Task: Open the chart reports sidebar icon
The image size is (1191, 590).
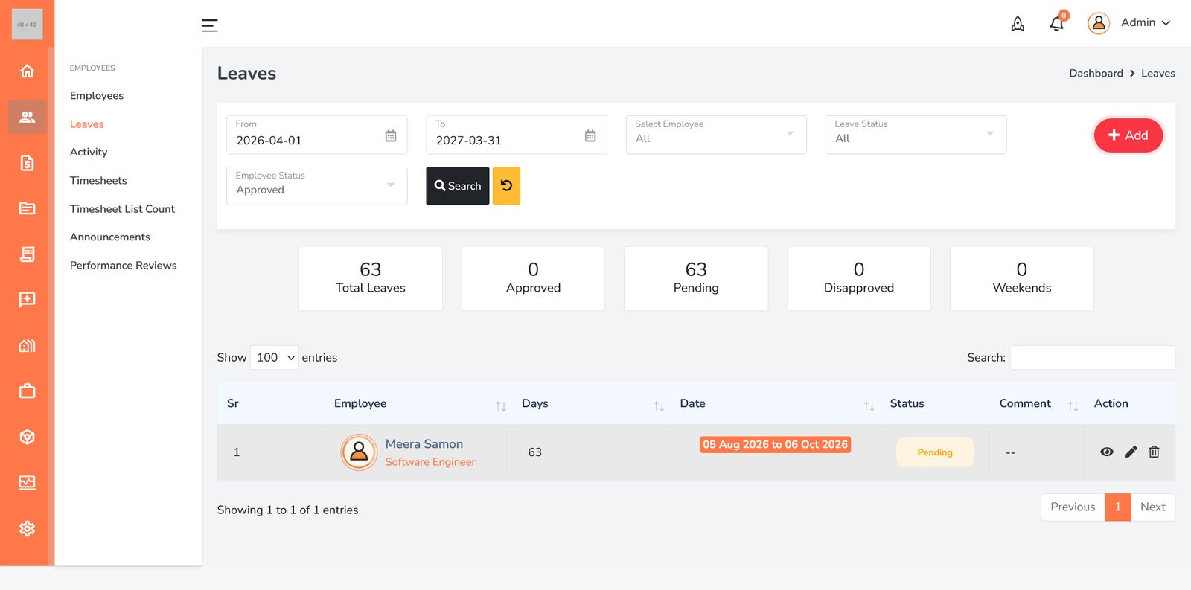Action: (27, 483)
